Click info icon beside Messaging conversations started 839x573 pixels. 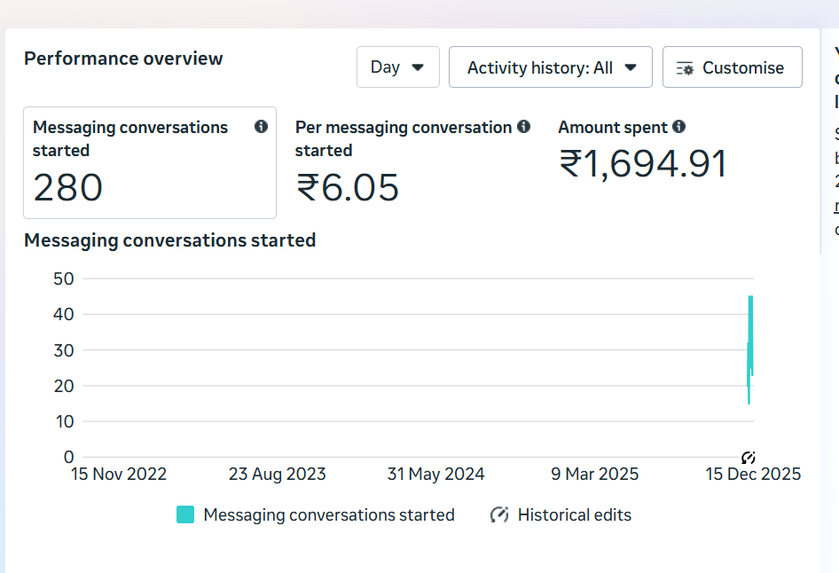click(x=261, y=126)
